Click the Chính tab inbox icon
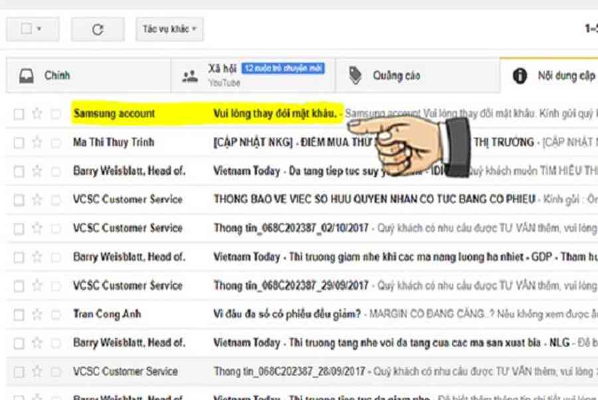This screenshot has width=598, height=400. click(x=26, y=76)
